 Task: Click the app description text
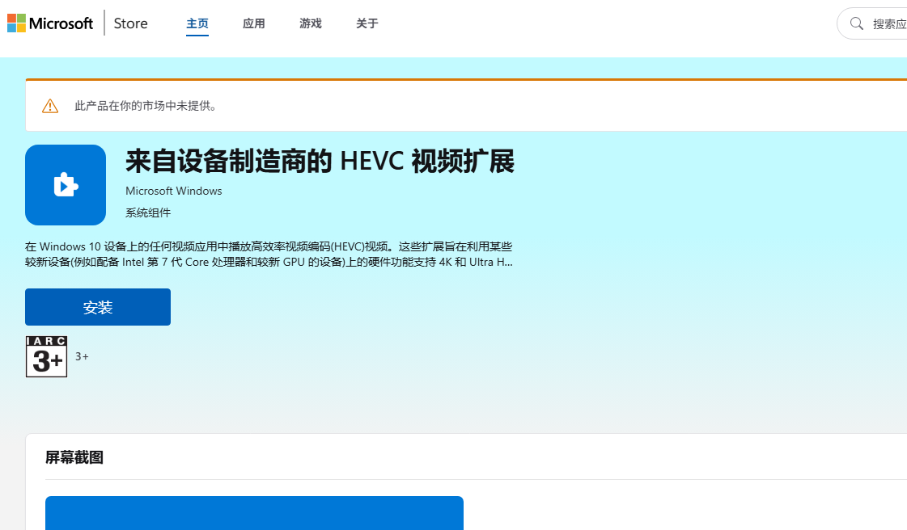pyautogui.click(x=269, y=254)
